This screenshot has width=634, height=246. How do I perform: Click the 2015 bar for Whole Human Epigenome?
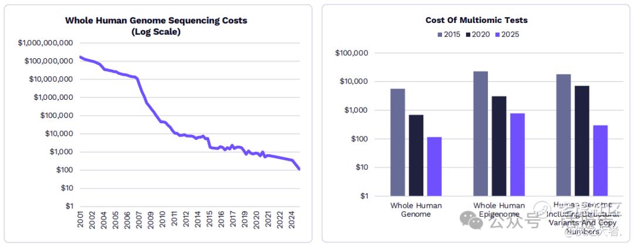tap(481, 133)
